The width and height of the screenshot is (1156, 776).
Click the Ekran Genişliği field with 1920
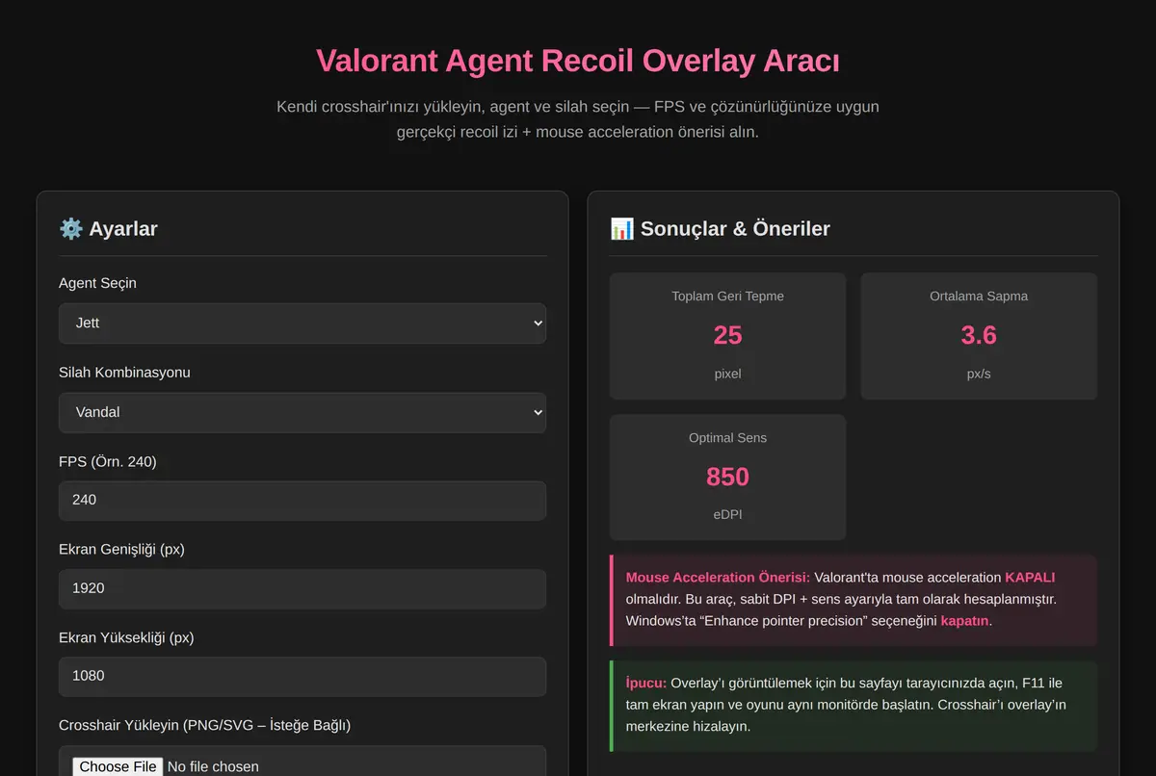302,588
